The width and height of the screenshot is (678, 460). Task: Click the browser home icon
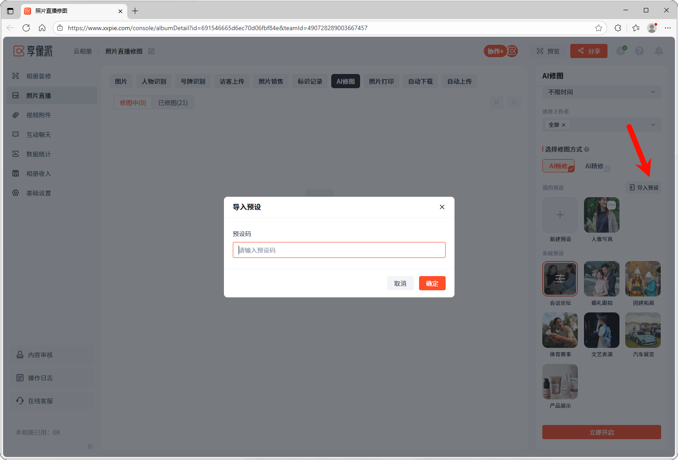click(x=42, y=28)
